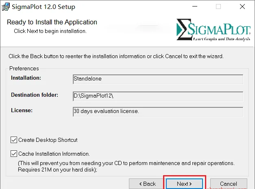Uncheck Create Desktop Shortcut checkbox
Screen dimensions: 255x189
tap(14, 140)
